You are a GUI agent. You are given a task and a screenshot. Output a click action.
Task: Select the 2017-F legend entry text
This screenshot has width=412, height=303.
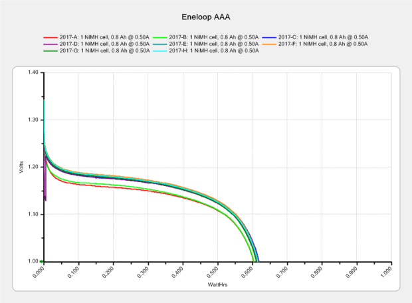323,44
